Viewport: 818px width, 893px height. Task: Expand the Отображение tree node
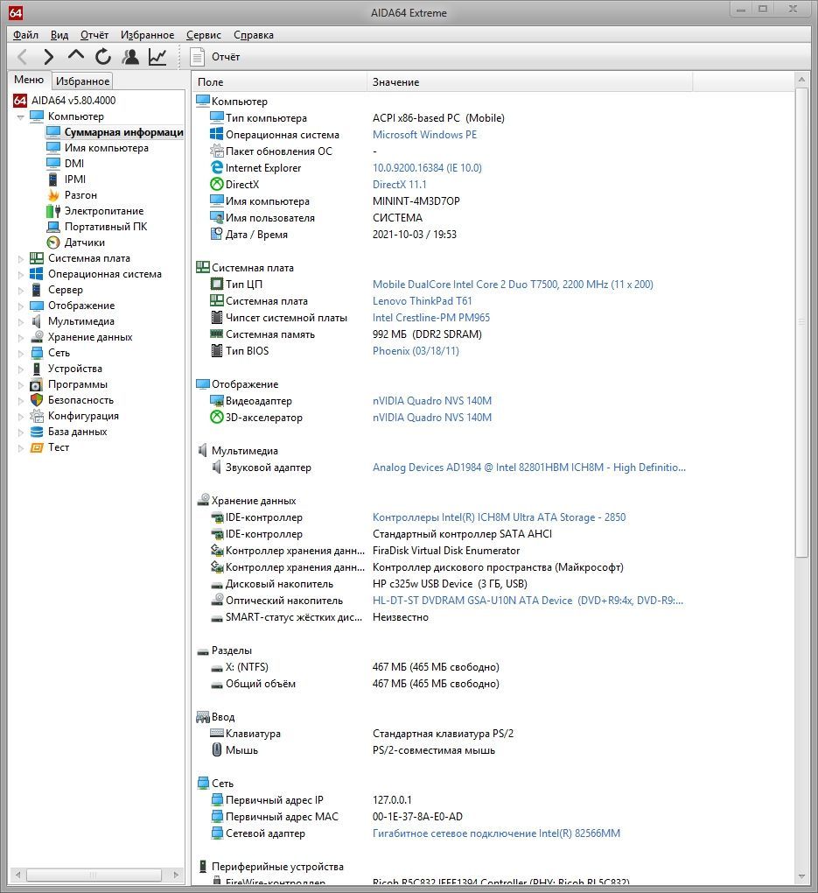point(21,306)
